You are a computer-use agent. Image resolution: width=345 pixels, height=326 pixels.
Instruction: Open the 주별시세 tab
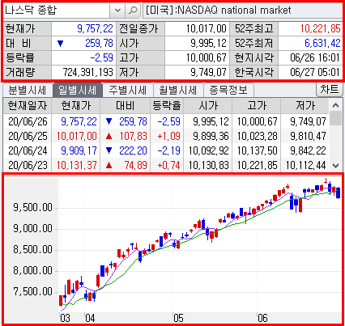[128, 90]
